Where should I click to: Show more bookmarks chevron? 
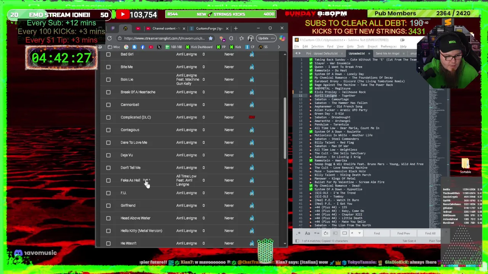pyautogui.click(x=279, y=47)
